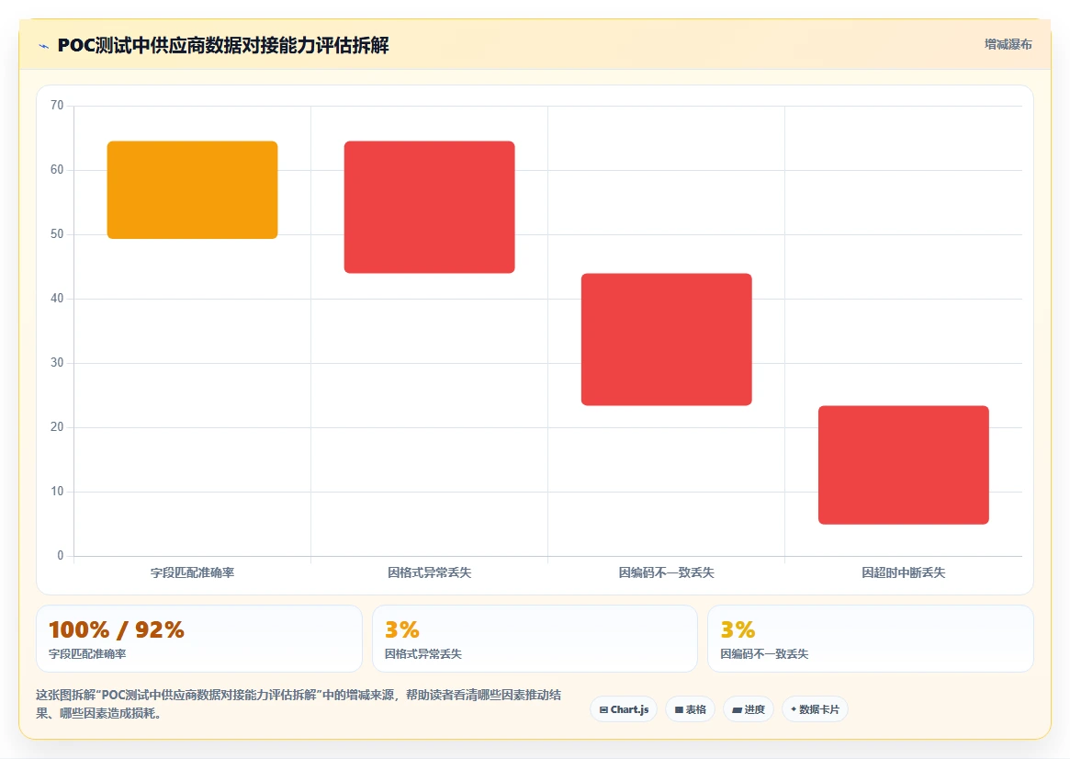Screen dimensions: 1070x759
Task: Click the y-axis label 10
Action: tap(57, 491)
